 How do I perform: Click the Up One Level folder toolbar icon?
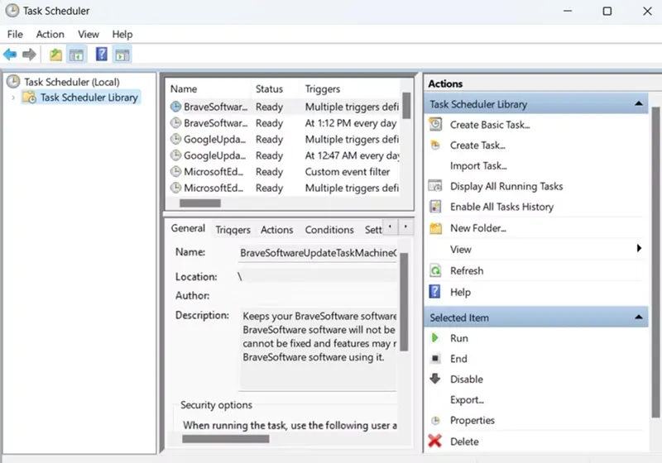click(x=55, y=55)
